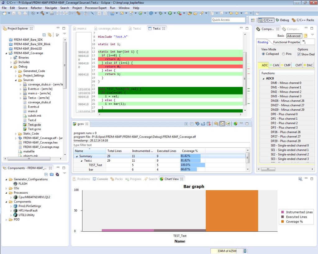Select the Pins view mode radio button
Viewport: 318px width, 254px height.
[x=283, y=54]
